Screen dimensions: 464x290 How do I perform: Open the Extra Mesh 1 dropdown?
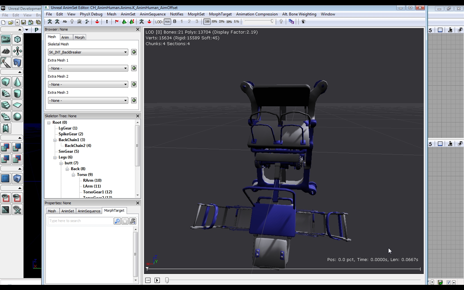(88, 68)
